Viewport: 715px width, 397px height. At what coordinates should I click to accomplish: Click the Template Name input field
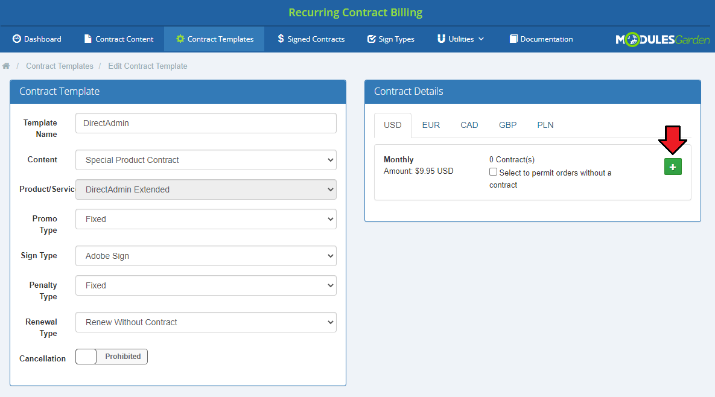206,123
